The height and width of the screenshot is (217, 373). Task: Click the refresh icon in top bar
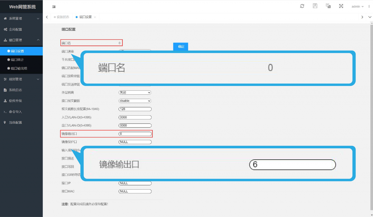click(302, 6)
